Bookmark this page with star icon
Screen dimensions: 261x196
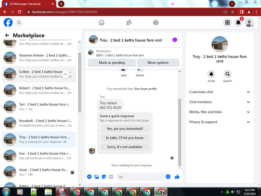tap(233, 12)
